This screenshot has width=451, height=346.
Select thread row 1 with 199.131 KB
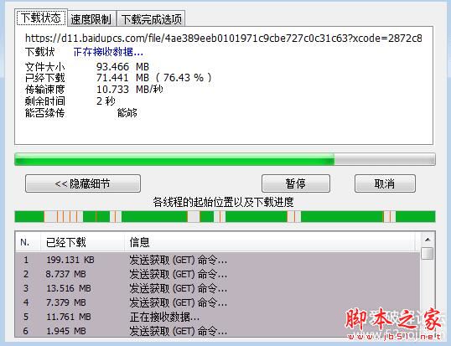(x=218, y=260)
